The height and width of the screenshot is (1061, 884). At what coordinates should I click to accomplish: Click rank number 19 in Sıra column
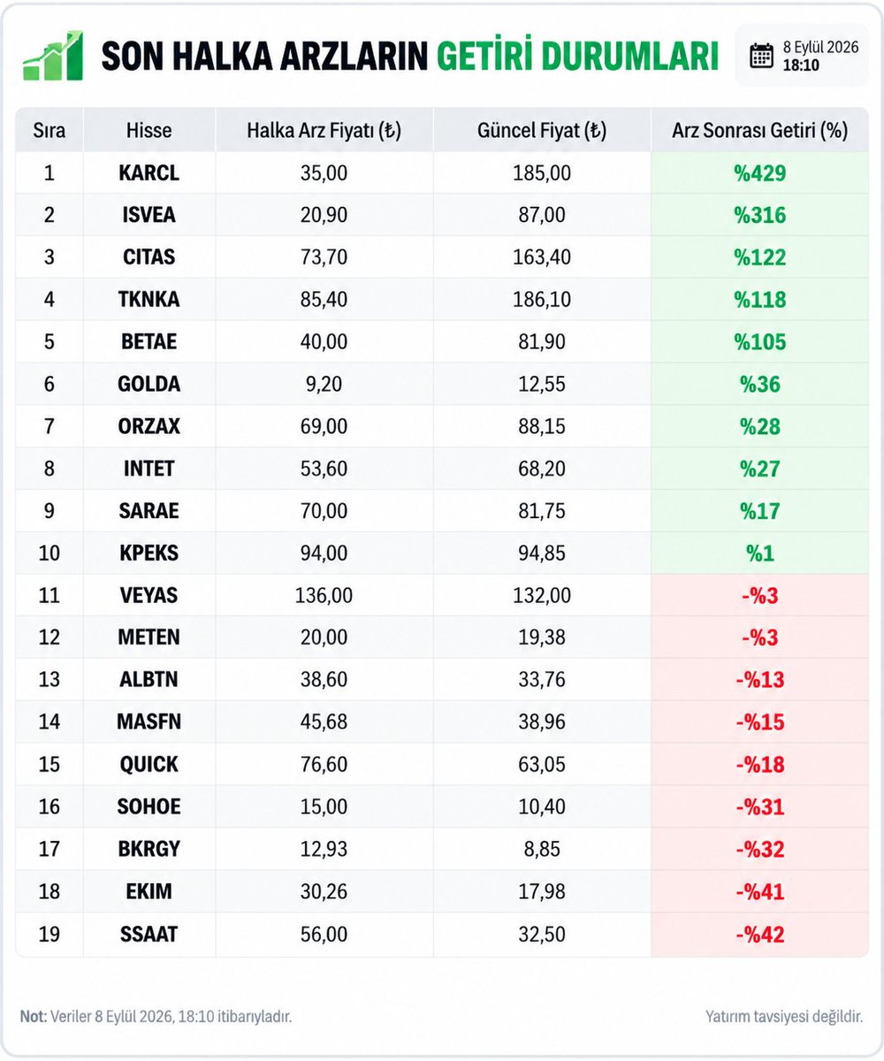point(50,935)
